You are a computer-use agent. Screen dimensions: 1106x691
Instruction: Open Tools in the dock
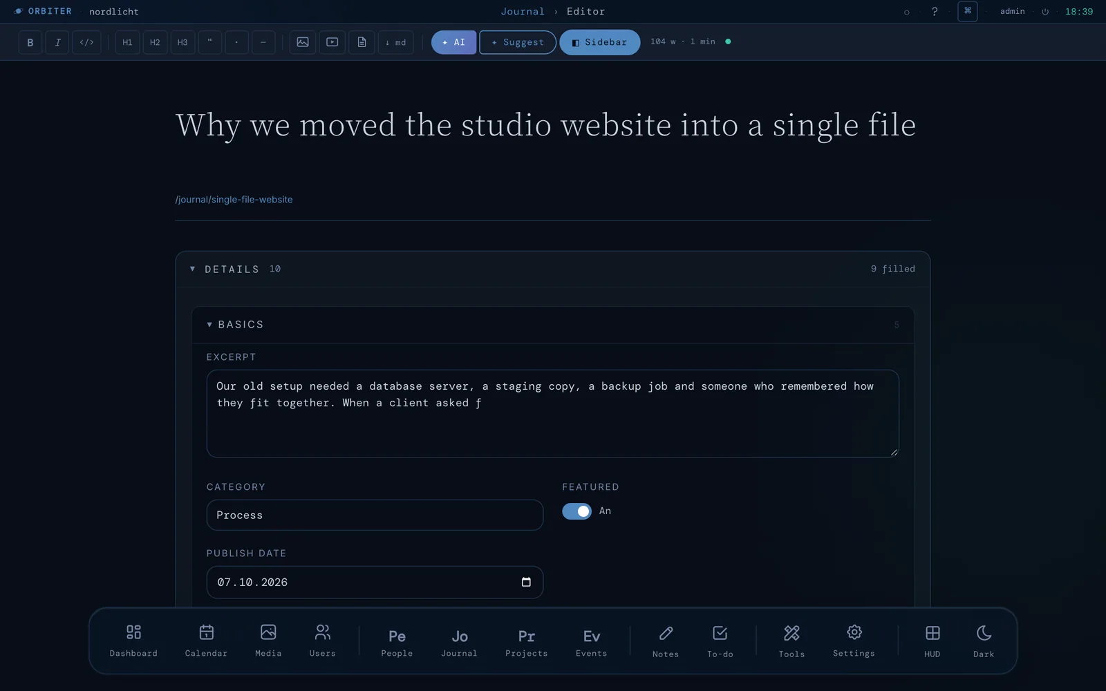point(791,641)
